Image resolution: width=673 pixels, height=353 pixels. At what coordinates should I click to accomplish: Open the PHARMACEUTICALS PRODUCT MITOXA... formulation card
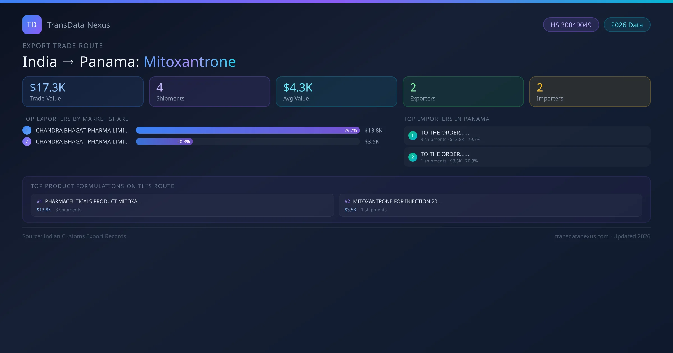[182, 205]
